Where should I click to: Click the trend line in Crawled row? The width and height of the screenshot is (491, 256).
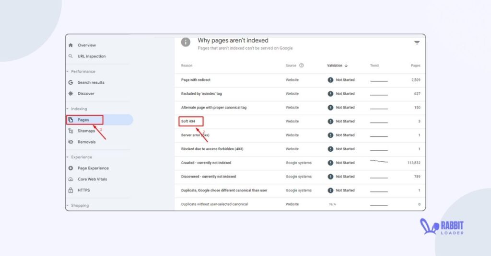click(379, 162)
